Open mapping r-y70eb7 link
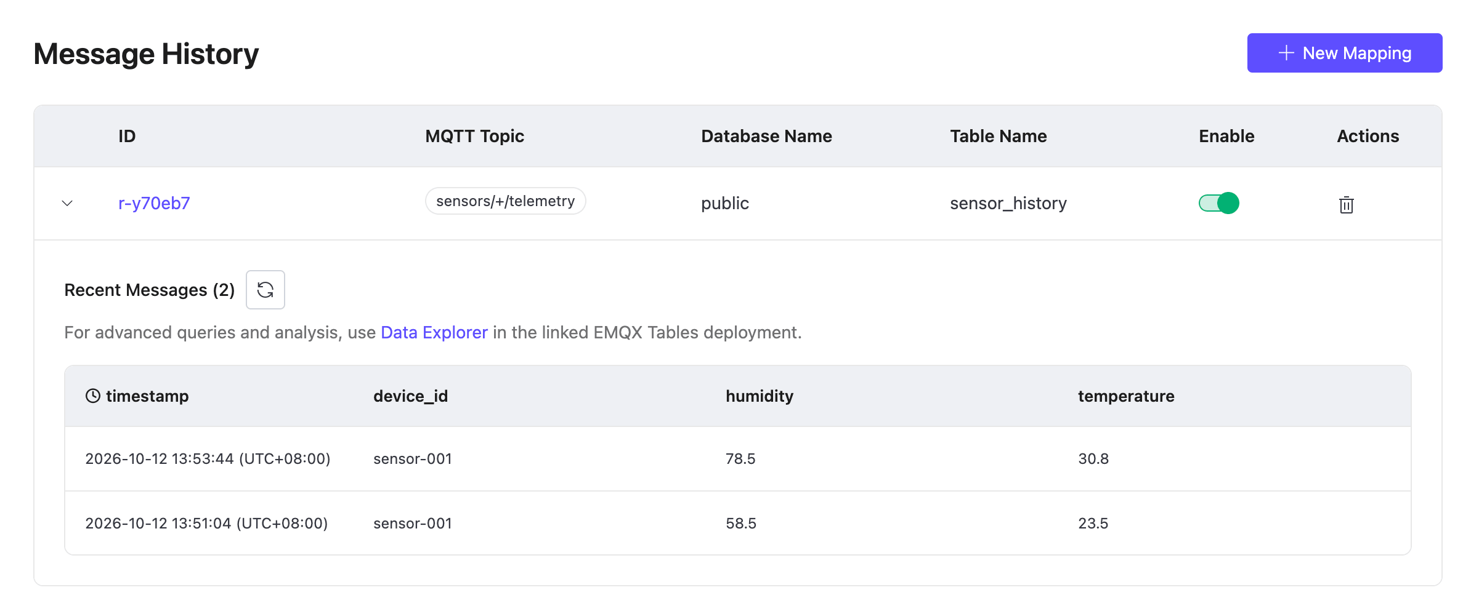This screenshot has width=1471, height=614. pos(154,203)
